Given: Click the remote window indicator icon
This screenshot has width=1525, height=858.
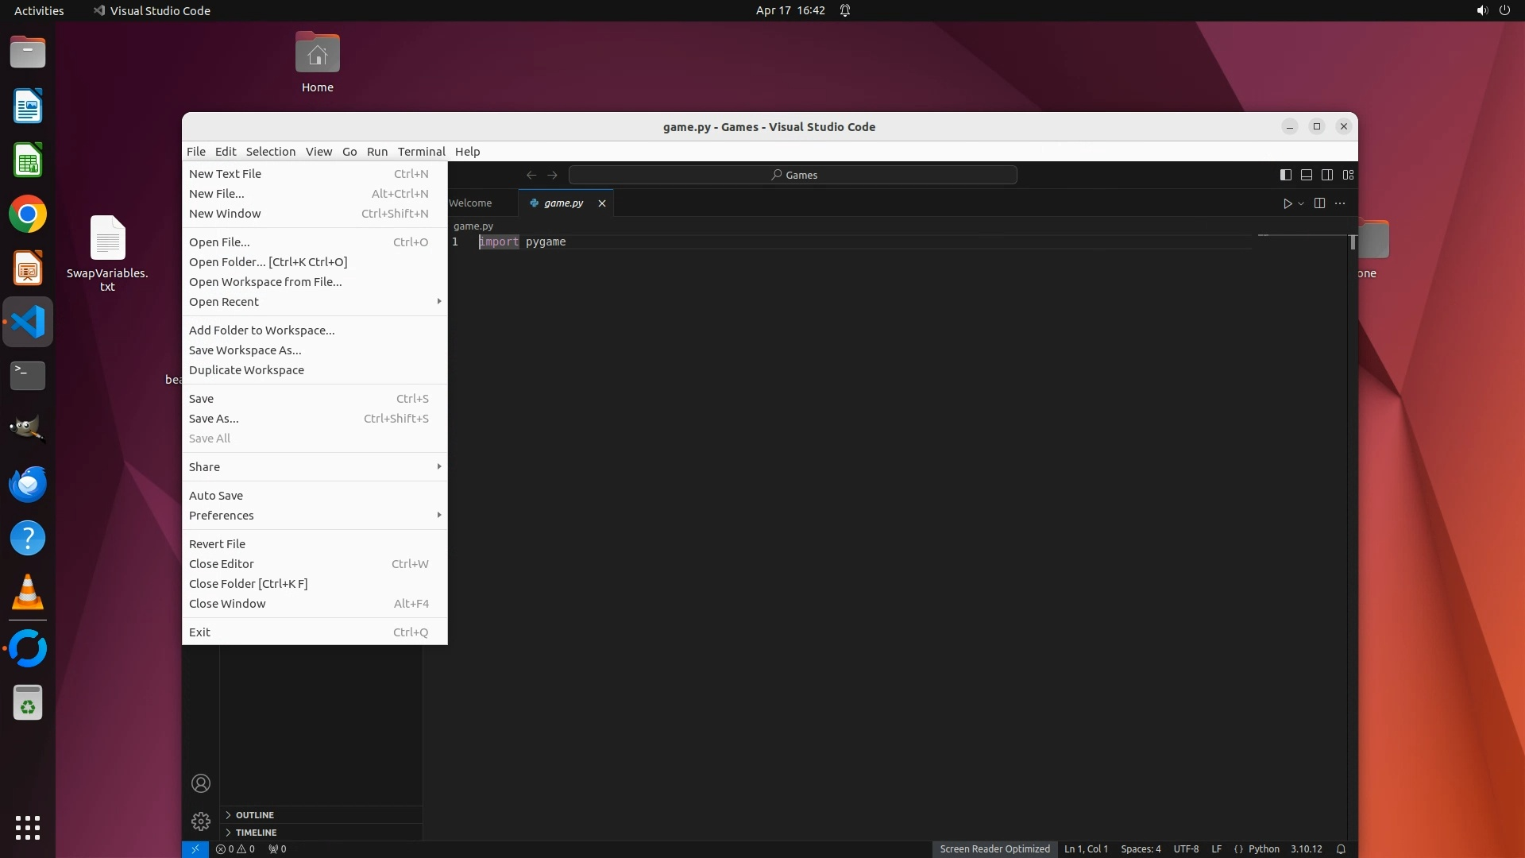Looking at the screenshot, I should coord(195,848).
